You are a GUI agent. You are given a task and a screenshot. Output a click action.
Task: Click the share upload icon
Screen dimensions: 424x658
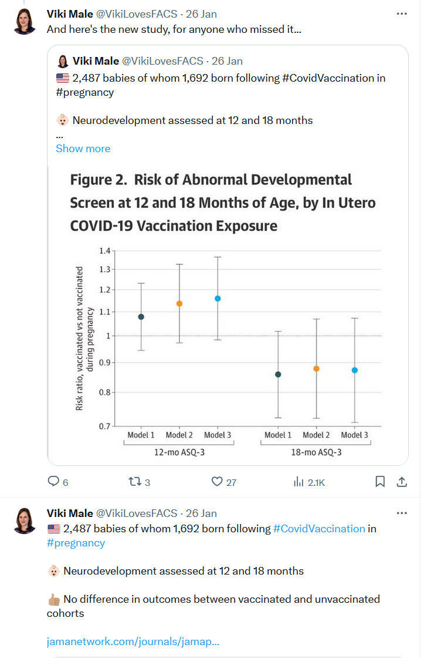[x=402, y=482]
